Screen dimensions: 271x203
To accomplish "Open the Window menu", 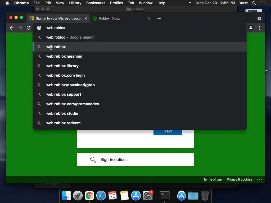I will [146, 3].
